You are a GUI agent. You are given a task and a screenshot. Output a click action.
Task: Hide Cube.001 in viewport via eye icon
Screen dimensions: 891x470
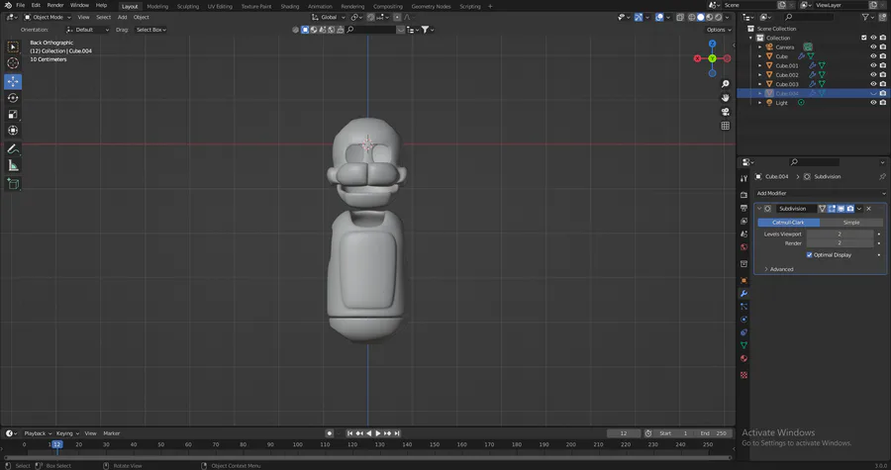[873, 66]
